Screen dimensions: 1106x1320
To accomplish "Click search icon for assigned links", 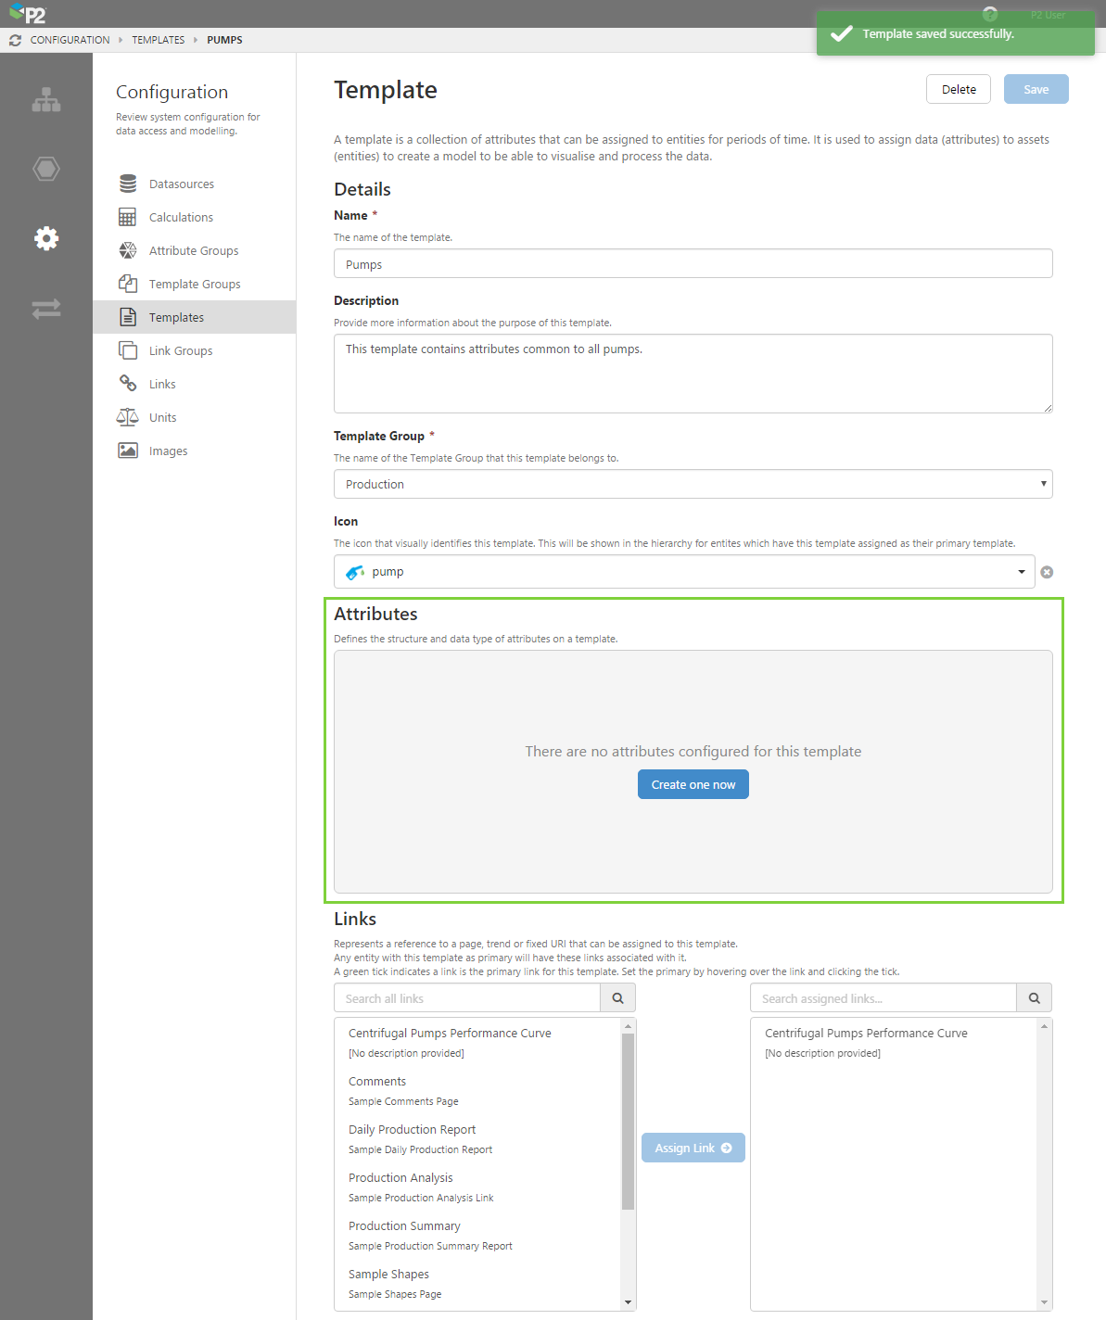I will 1034,998.
